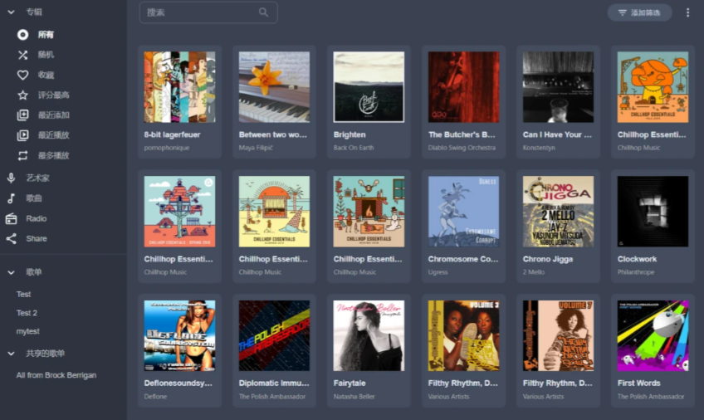Open the Chrono Jigga album cover
The image size is (704, 420).
[x=558, y=211]
